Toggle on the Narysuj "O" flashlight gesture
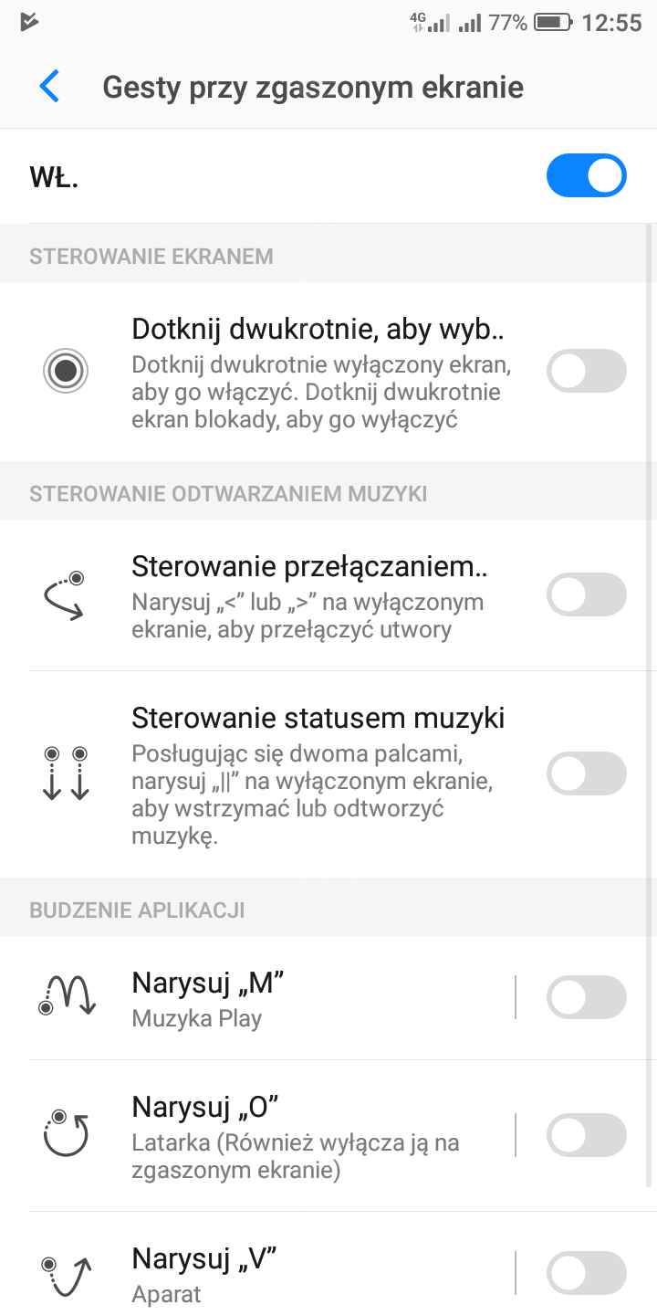The width and height of the screenshot is (657, 1315). click(586, 1135)
